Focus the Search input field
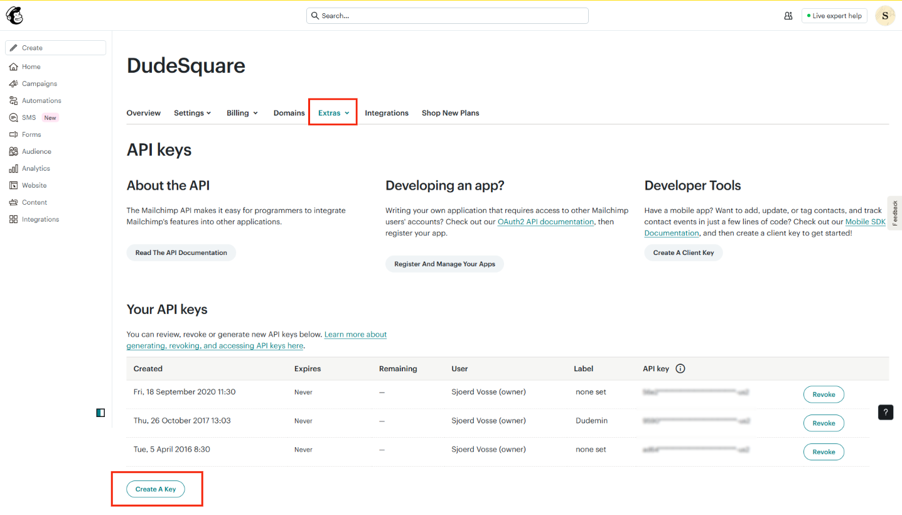Screen dimensions: 902x515 pos(447,16)
